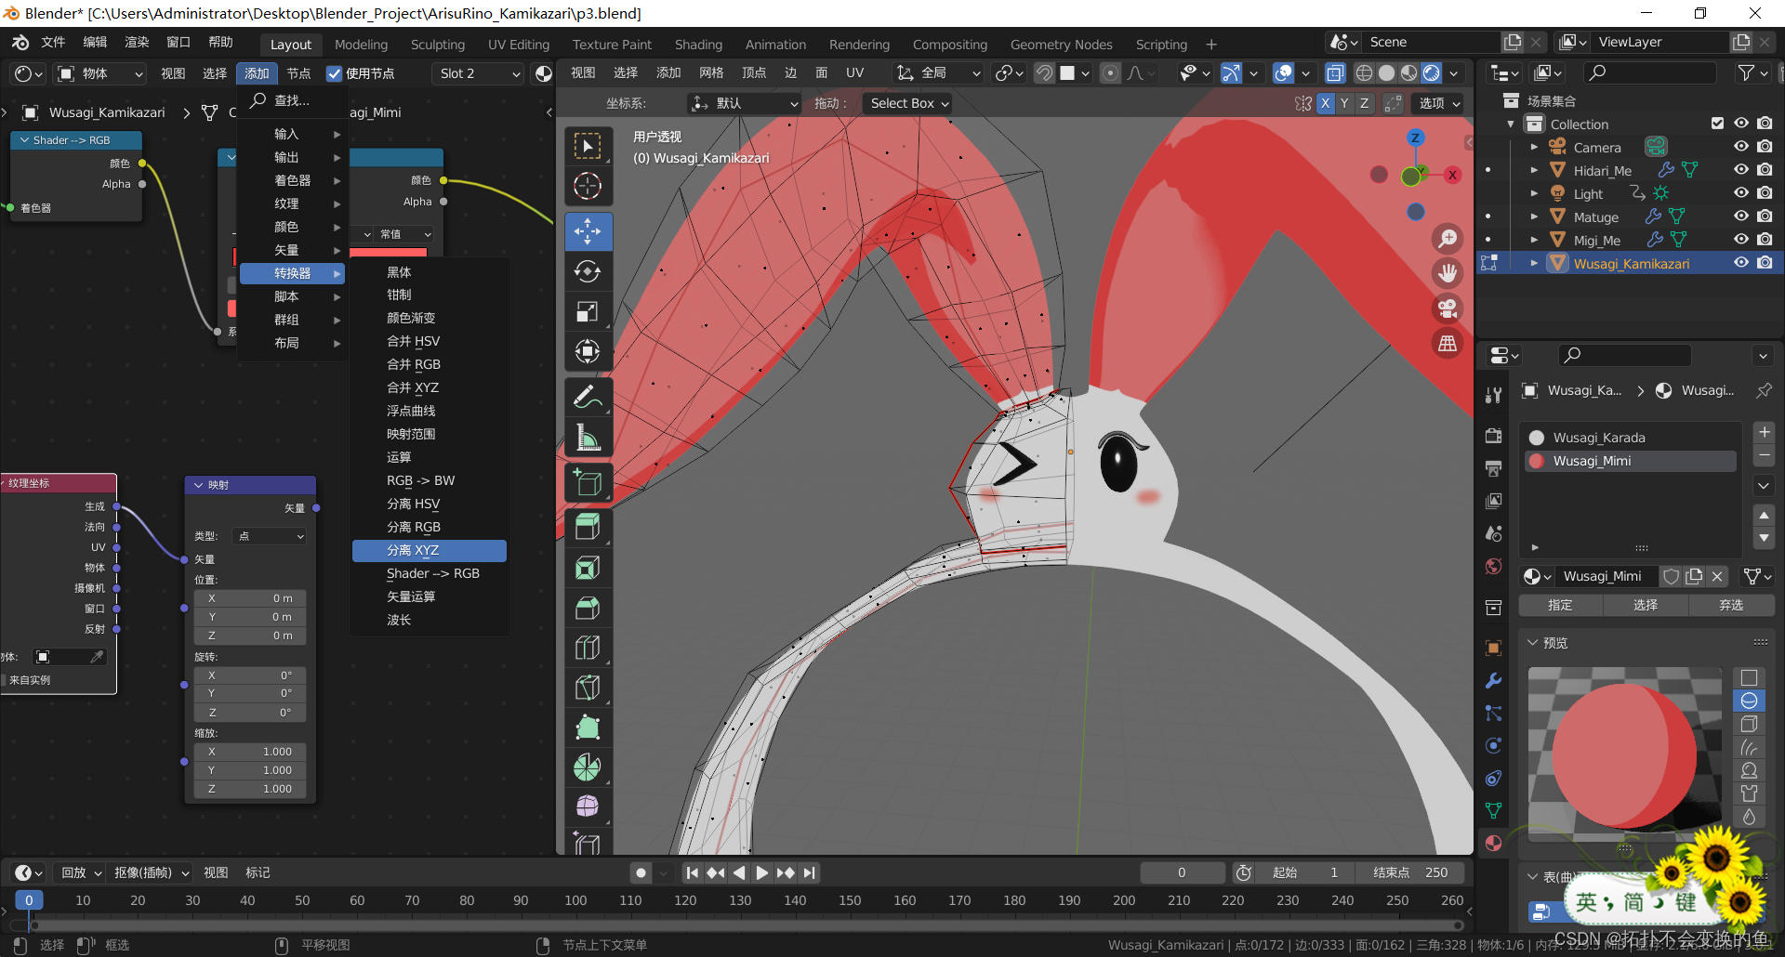Toggle Camera visibility eye icon
Screen dimensions: 1785x957
(x=1741, y=147)
